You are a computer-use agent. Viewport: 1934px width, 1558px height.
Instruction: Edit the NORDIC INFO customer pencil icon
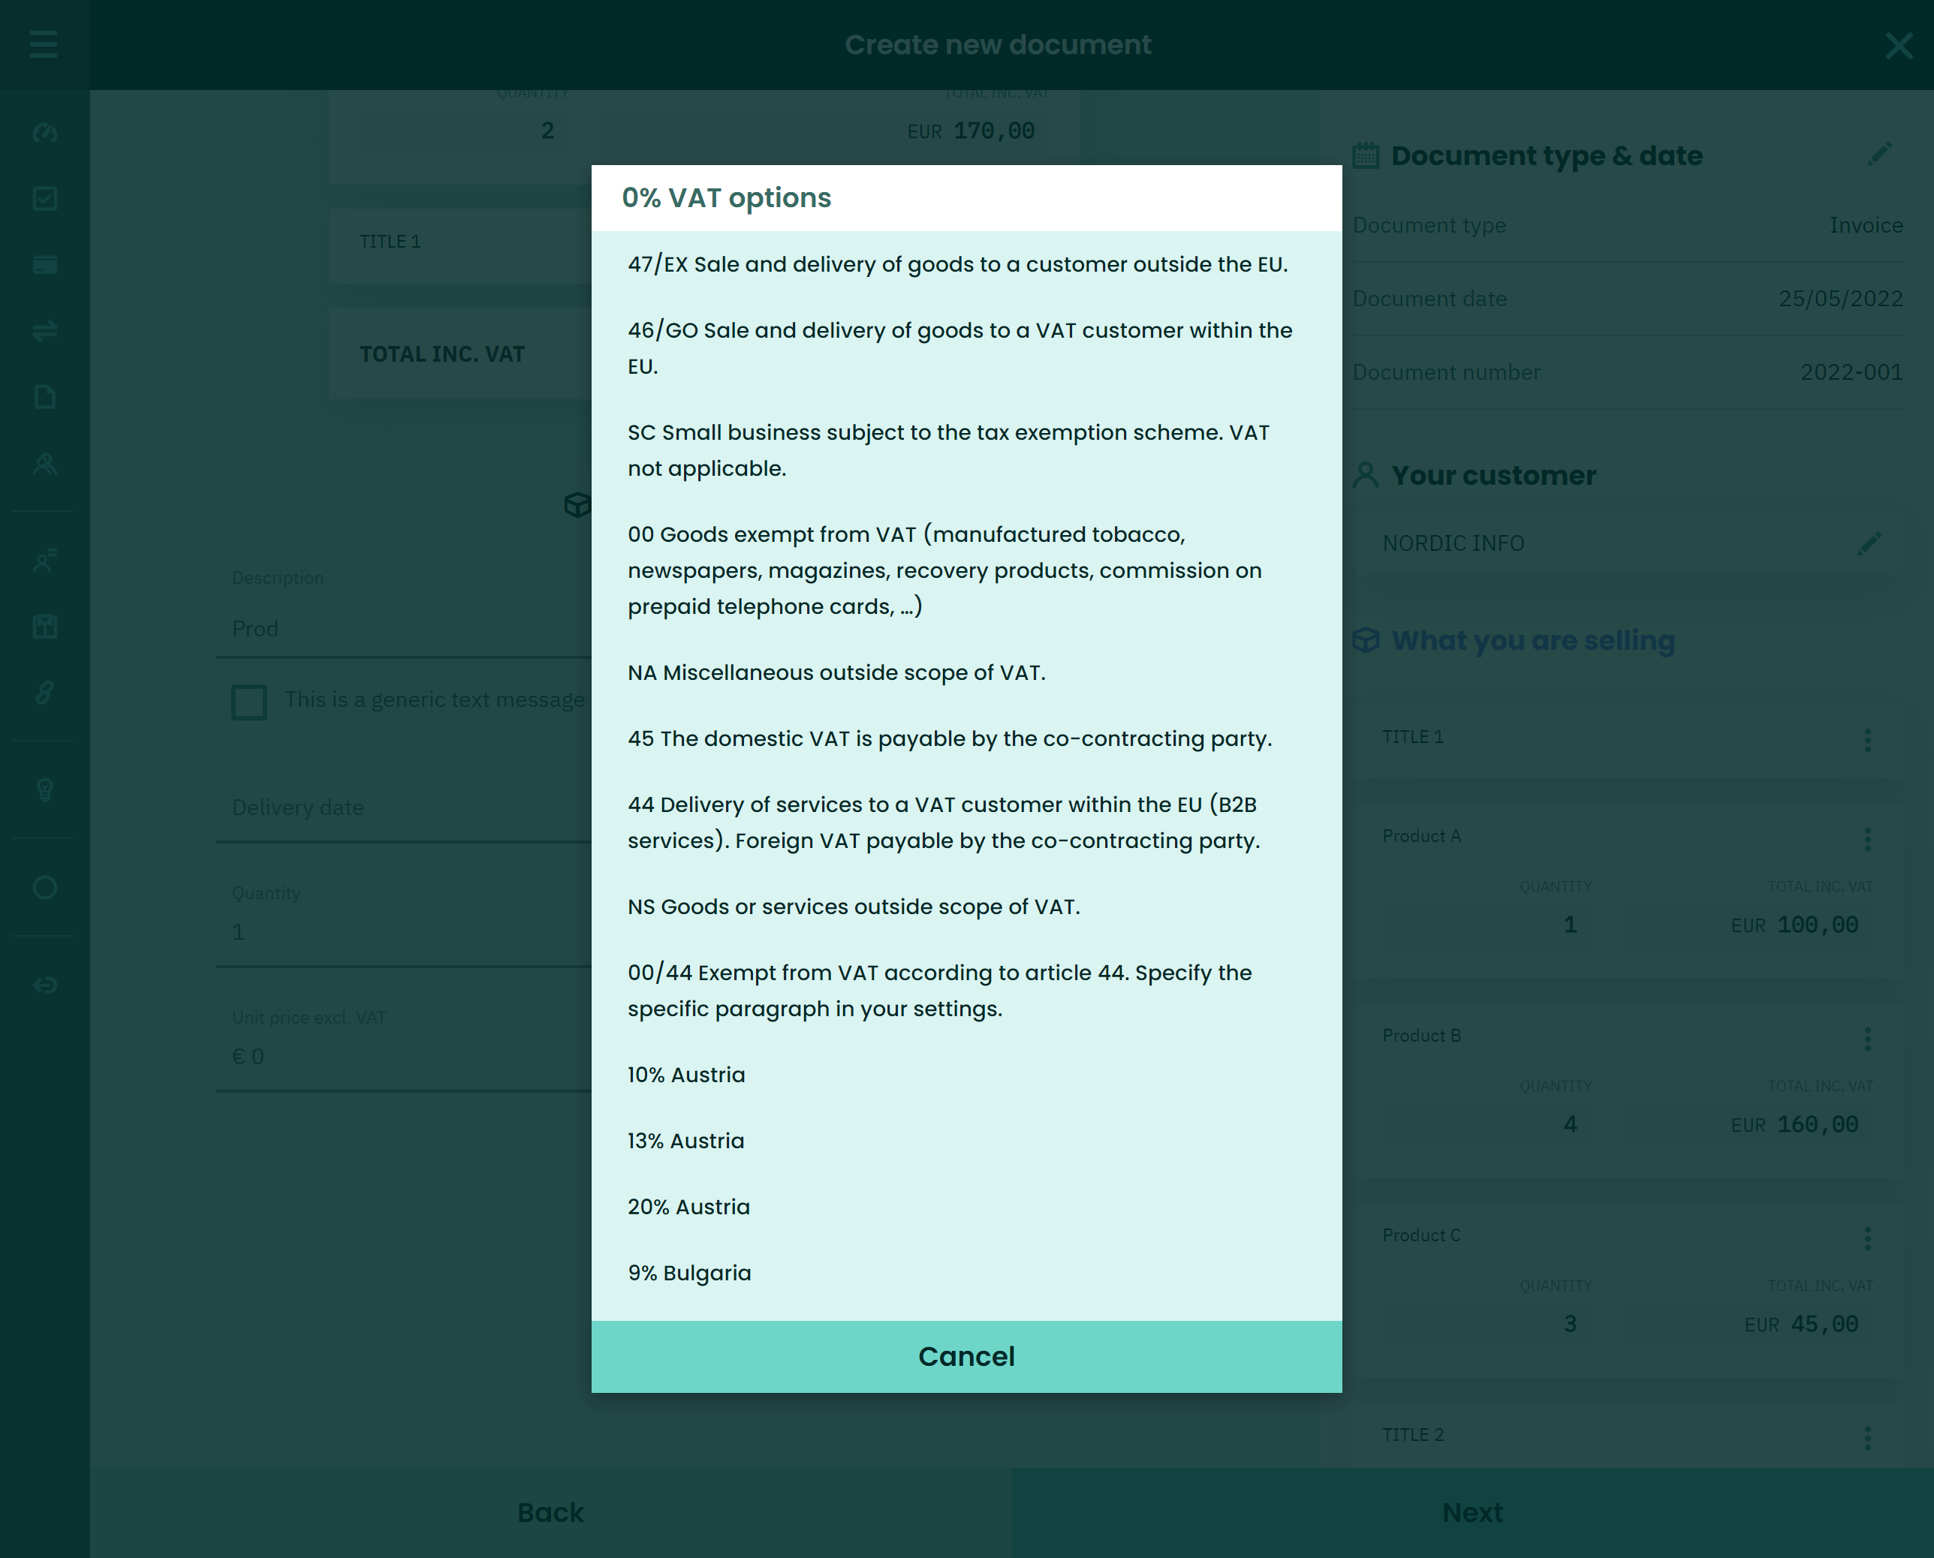[x=1870, y=543]
